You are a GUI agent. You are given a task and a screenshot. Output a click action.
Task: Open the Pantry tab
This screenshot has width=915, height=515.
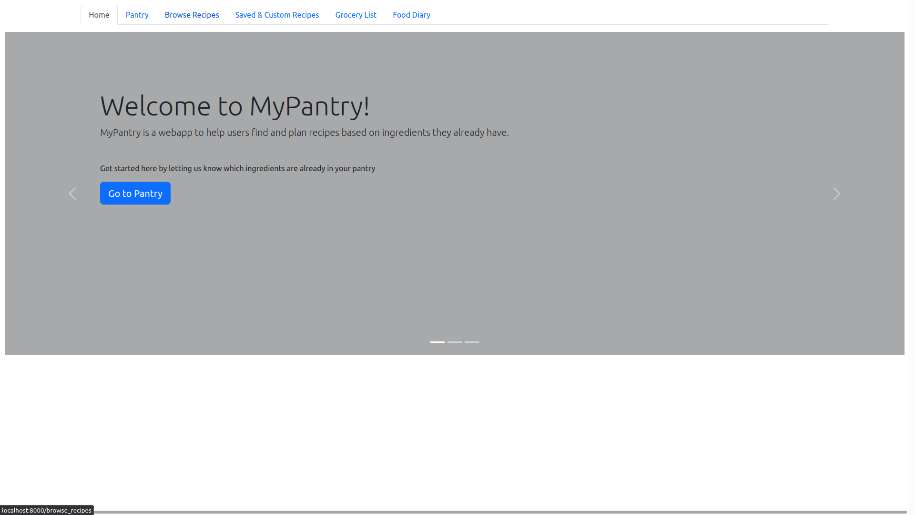[137, 15]
